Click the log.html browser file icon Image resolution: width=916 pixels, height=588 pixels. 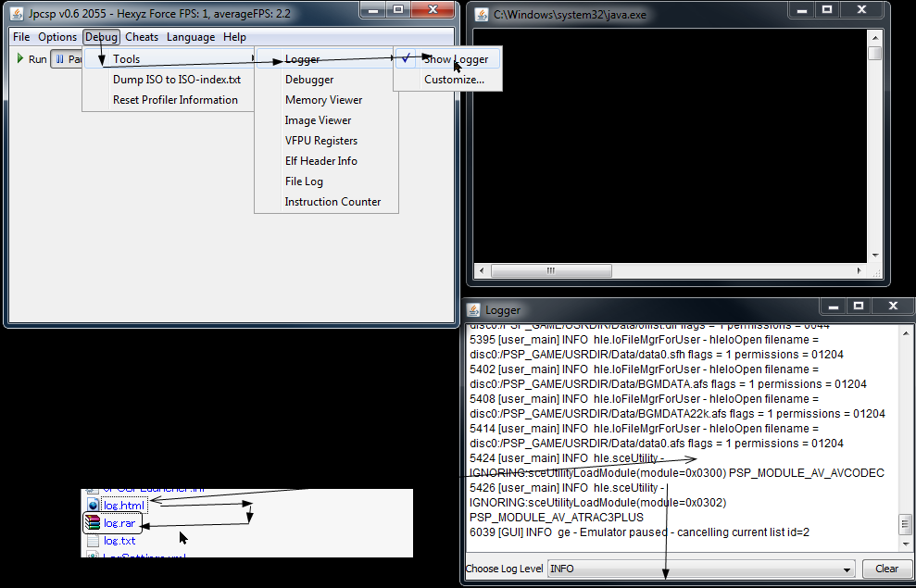(93, 505)
